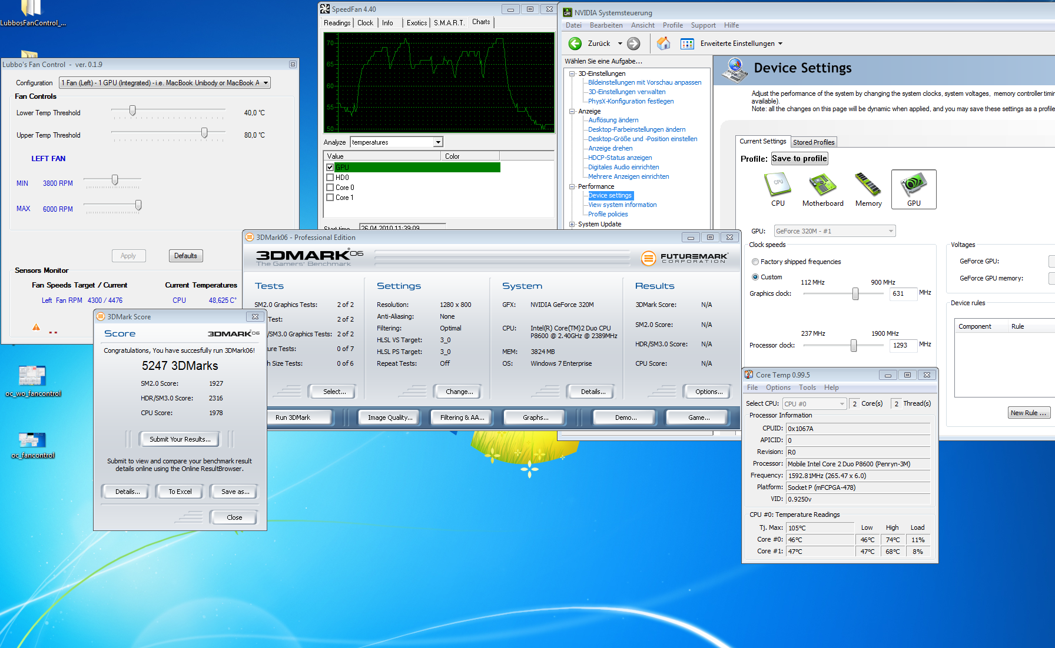Viewport: 1055px width, 648px height.
Task: Select the GPU device icon
Action: click(914, 189)
